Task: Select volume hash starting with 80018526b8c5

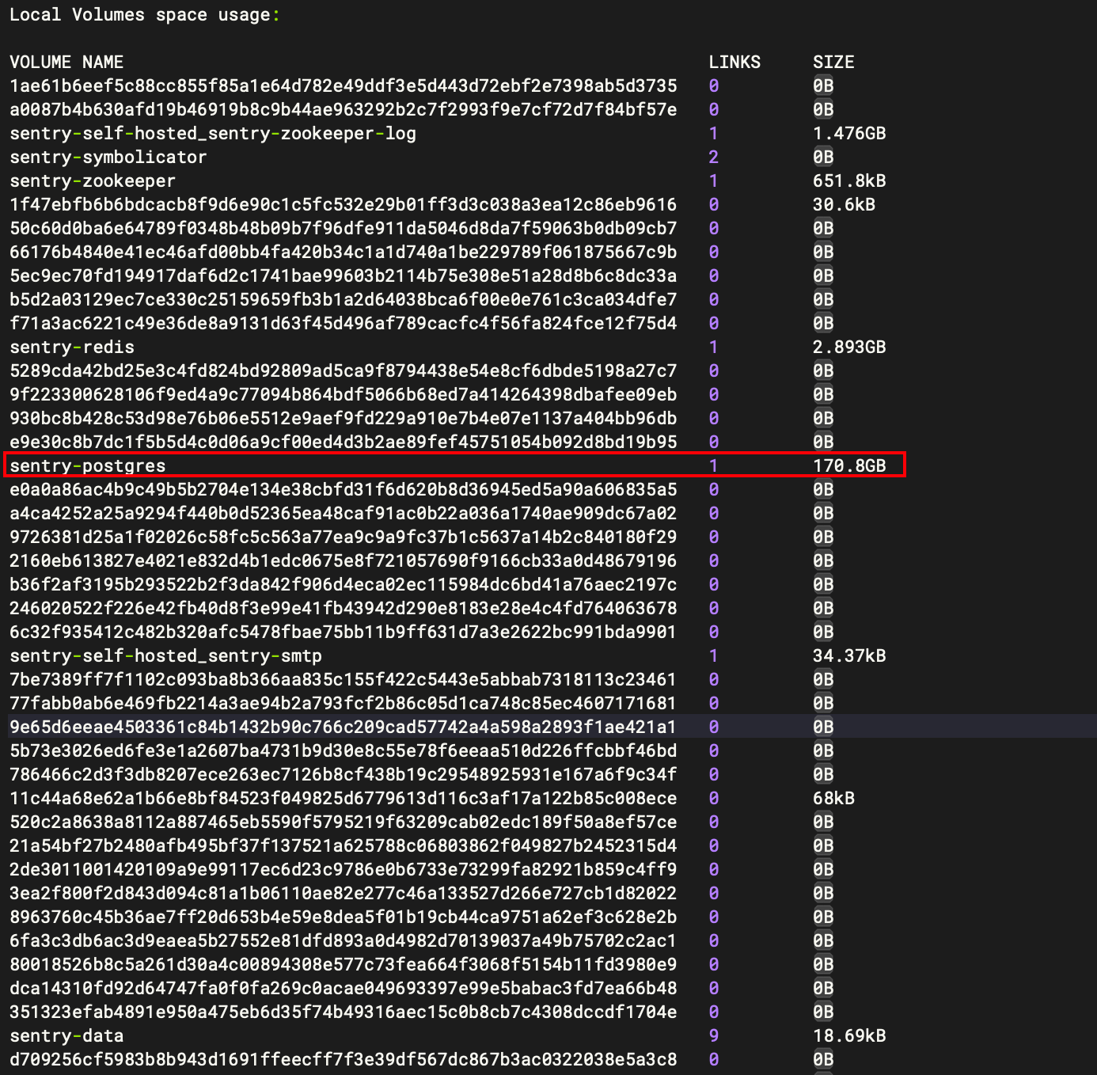Action: [344, 964]
